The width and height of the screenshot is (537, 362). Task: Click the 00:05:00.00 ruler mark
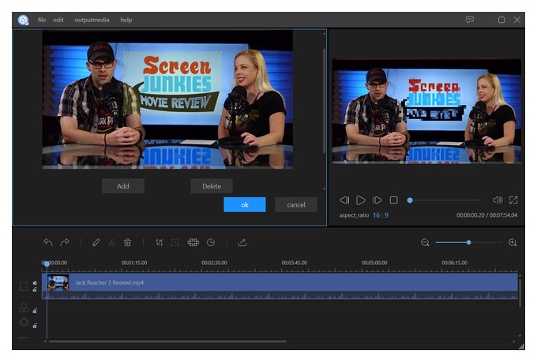click(x=374, y=263)
